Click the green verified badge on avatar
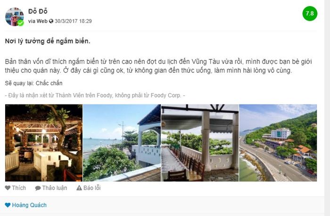The width and height of the screenshot is (330, 216). coord(20,23)
